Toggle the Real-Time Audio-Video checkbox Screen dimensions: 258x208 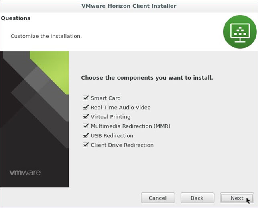pos(85,107)
